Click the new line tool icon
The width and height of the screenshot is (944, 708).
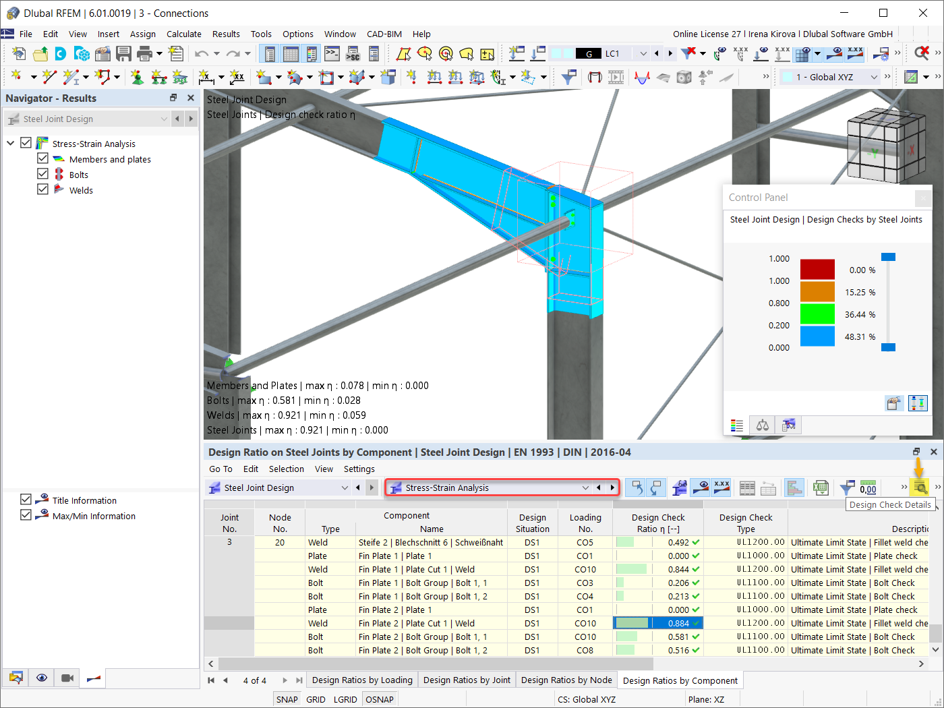coord(49,77)
